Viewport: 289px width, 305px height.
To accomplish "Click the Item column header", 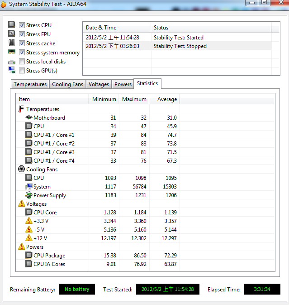I will point(52,99).
